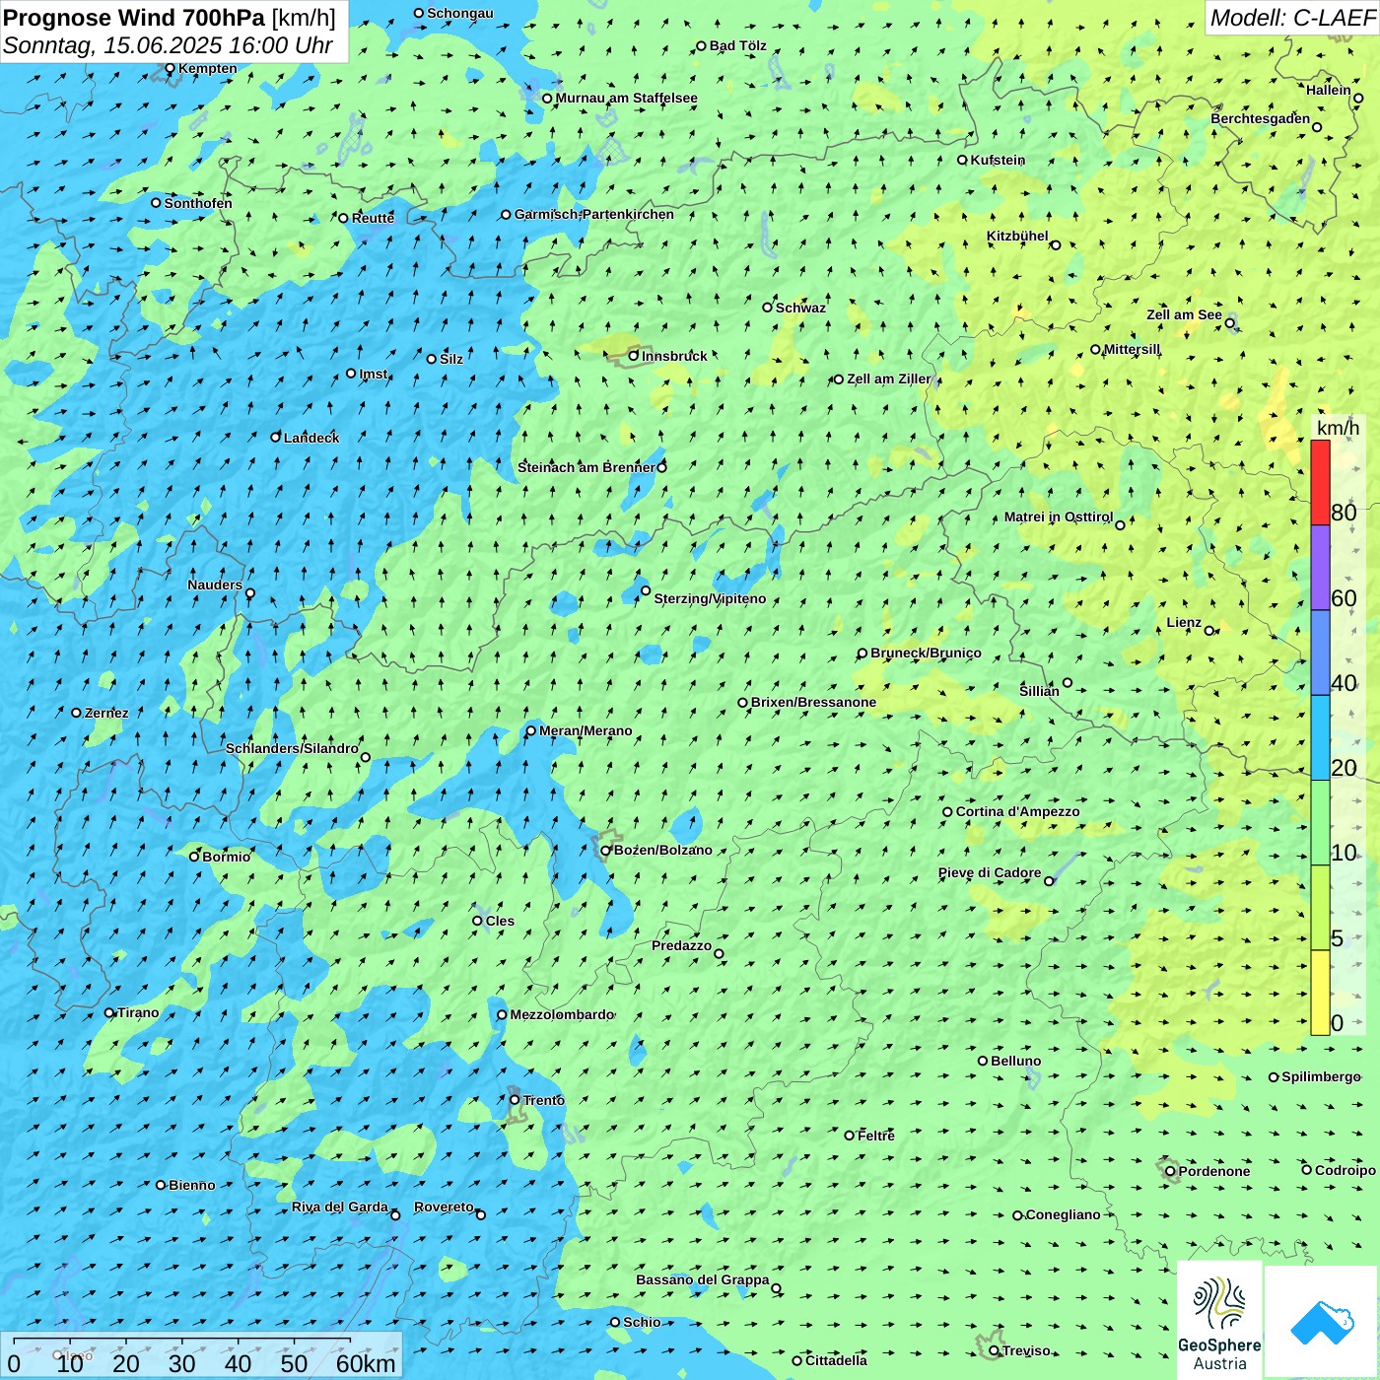Click the 'Rovereto' label
Viewport: 1380px width, 1380px height.
(444, 1207)
